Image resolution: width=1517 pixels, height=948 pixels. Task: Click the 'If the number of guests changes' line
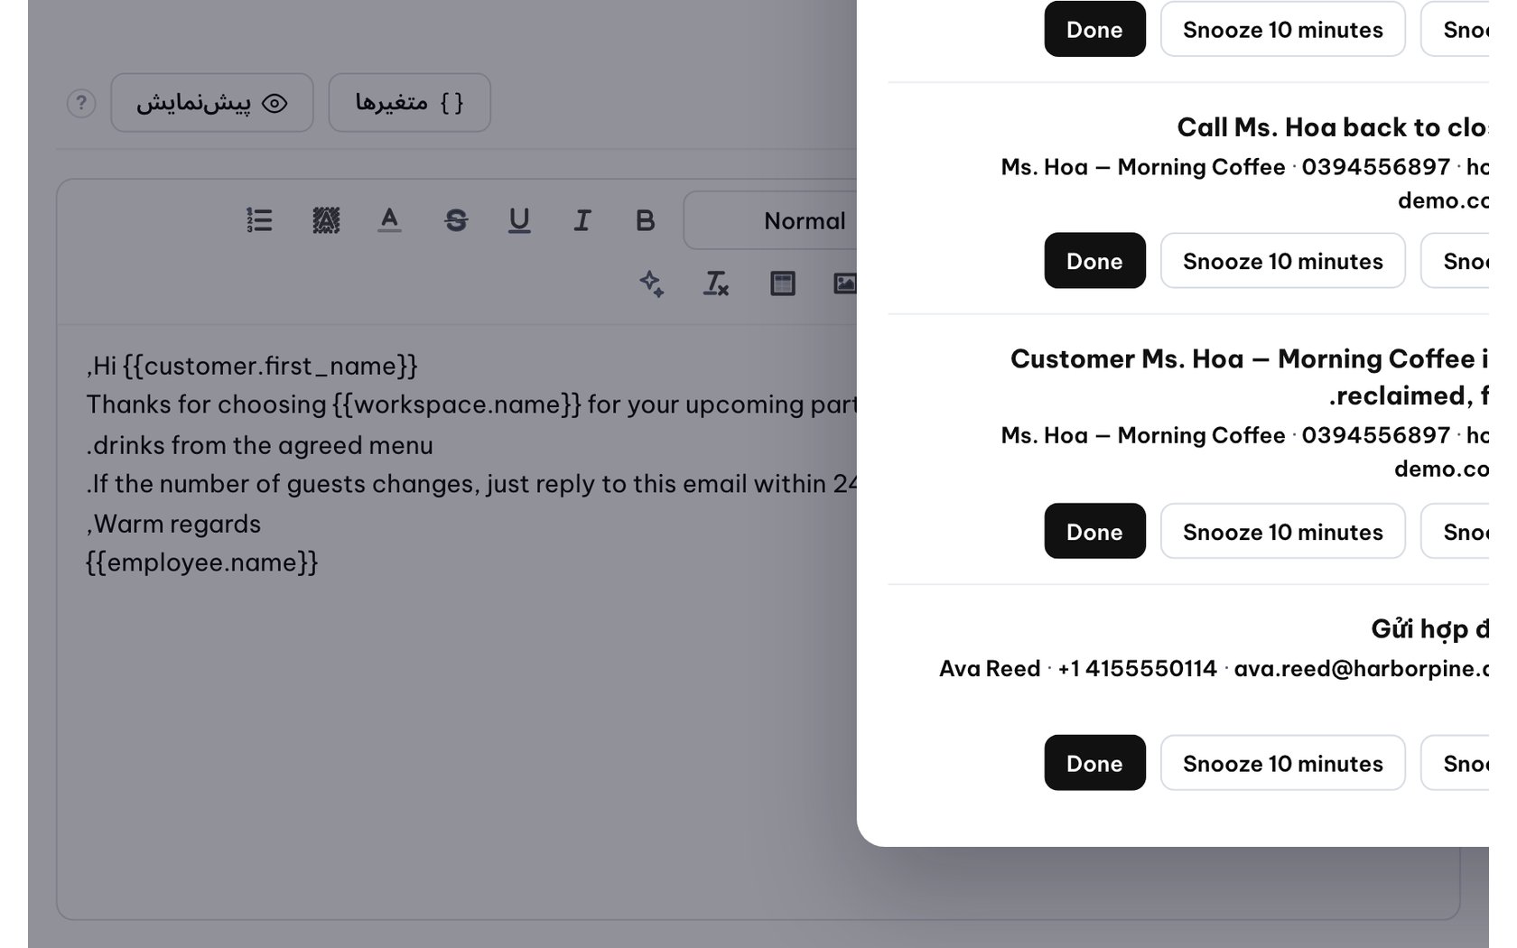pyautogui.click(x=471, y=484)
